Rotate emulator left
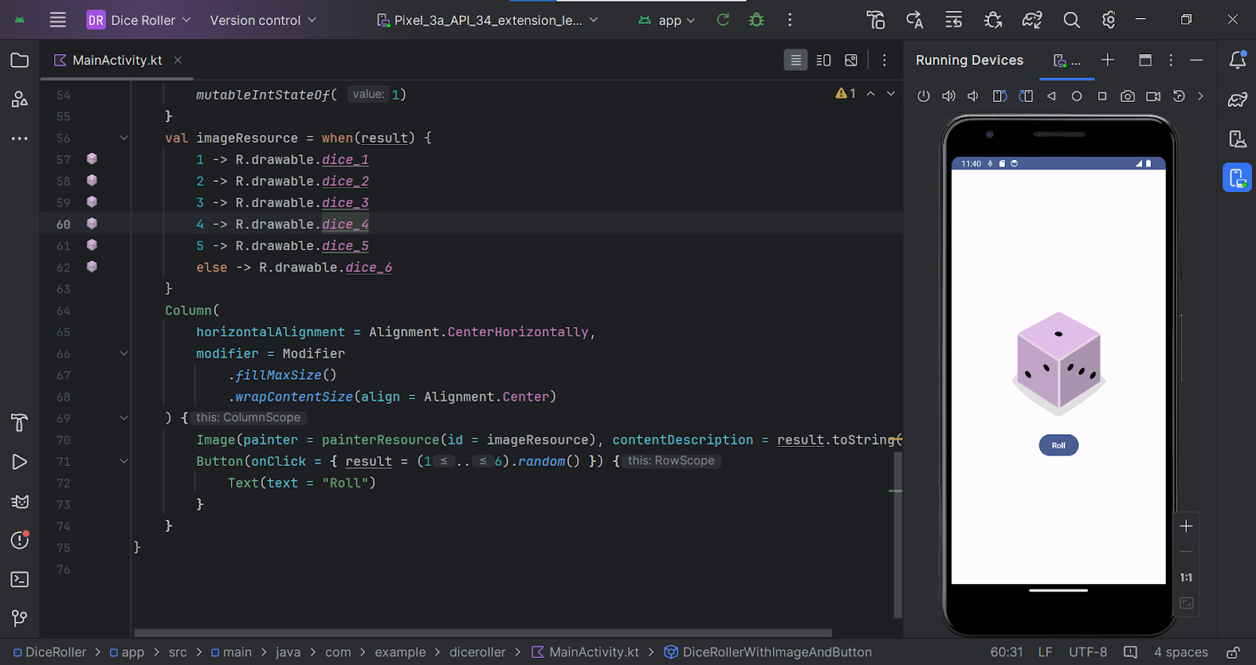 pos(999,96)
